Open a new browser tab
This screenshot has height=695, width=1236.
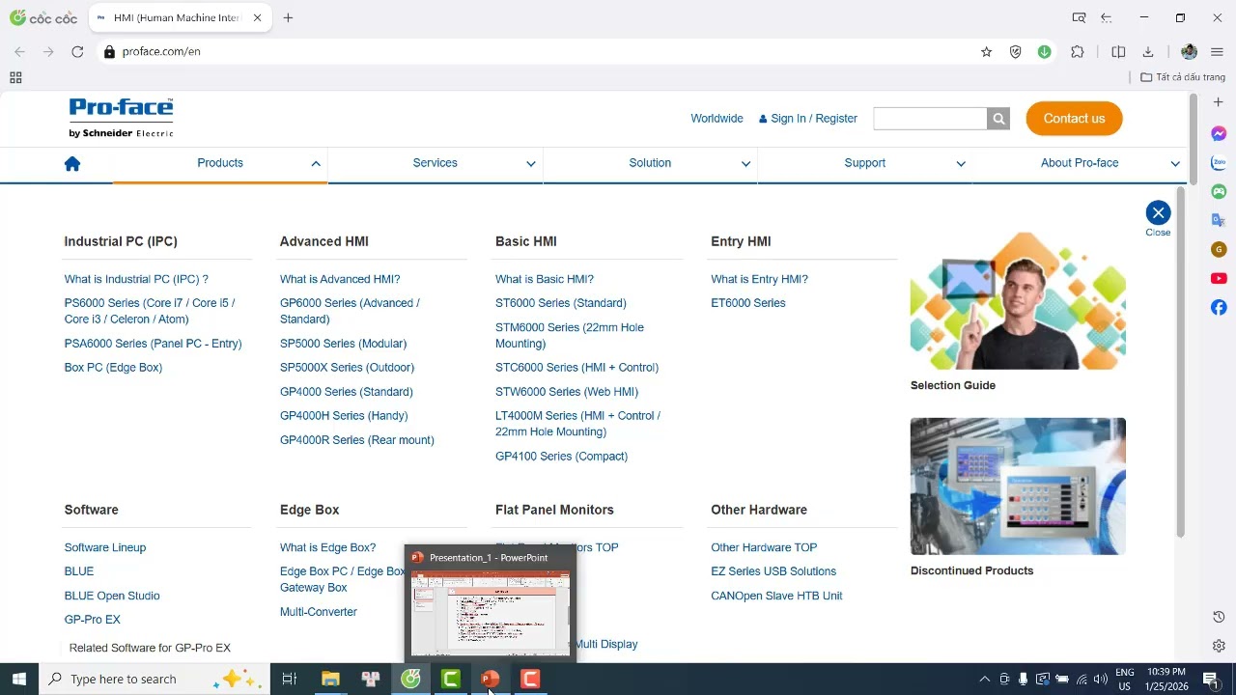coord(288,17)
